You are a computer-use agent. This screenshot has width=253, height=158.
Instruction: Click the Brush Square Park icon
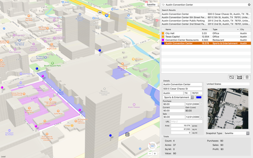[x=52, y=63]
